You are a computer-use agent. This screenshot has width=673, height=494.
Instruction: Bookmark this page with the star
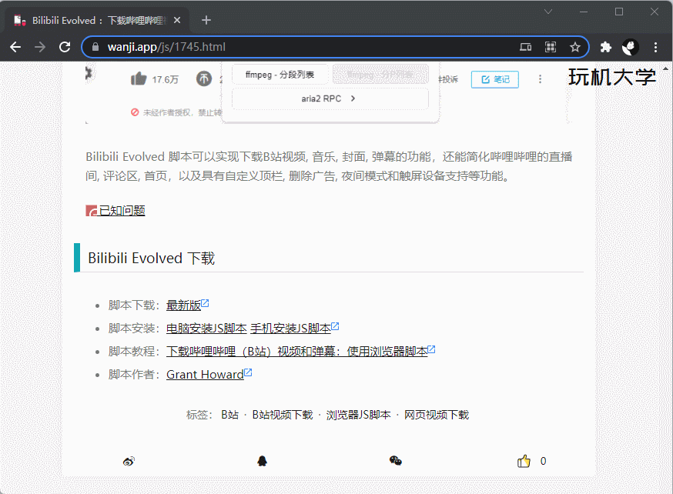pyautogui.click(x=575, y=47)
